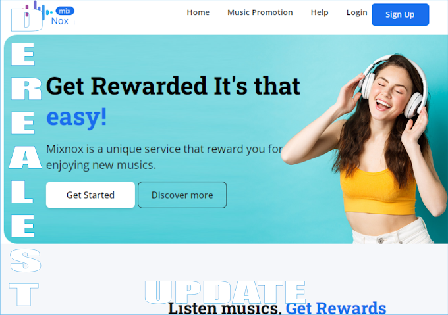Viewport: 448px width, 315px height.
Task: Click the outlined letter D watermark over logo
Action: coord(27,20)
